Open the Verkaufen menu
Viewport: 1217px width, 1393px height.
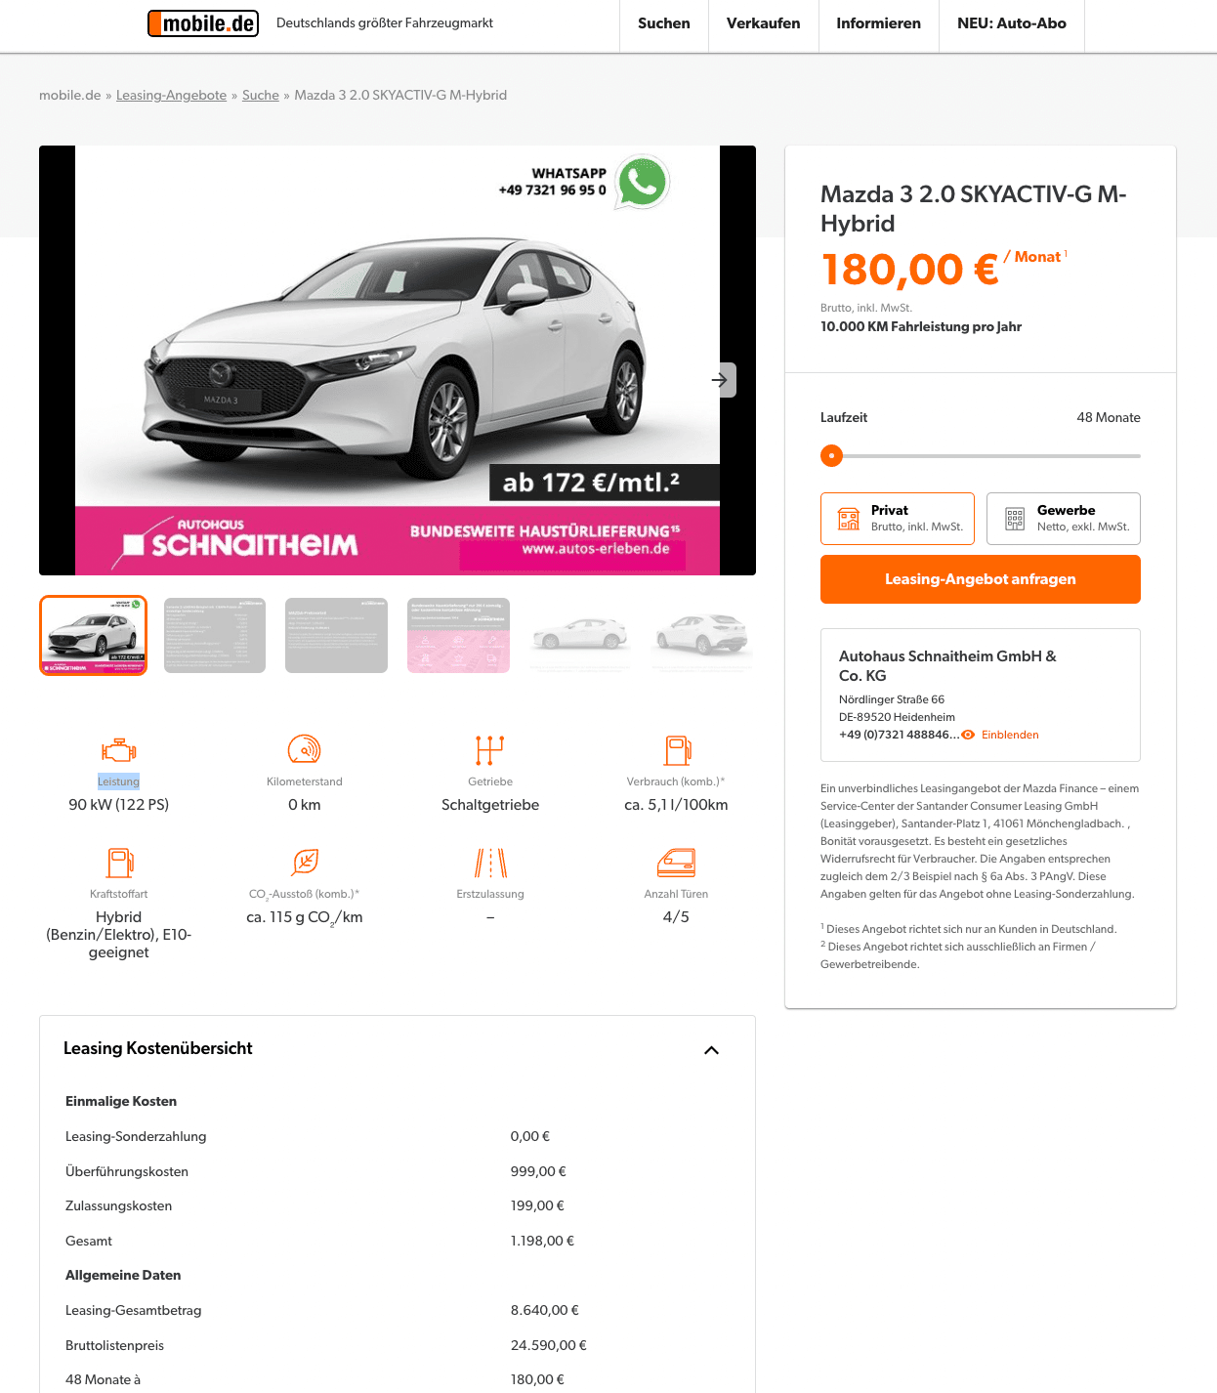coord(763,23)
